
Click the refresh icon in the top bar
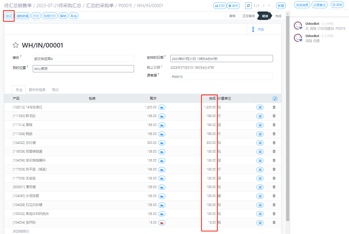(248, 6)
